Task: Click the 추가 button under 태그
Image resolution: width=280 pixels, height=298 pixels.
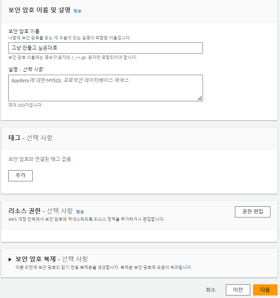Action: tap(20, 176)
